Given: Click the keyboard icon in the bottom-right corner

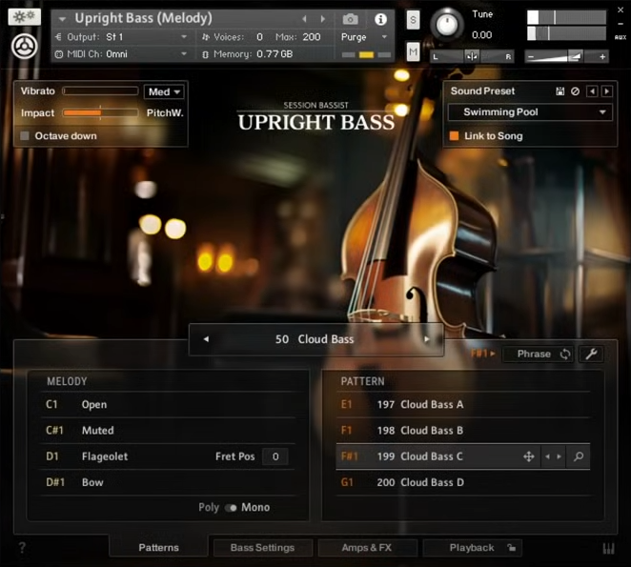Looking at the screenshot, I should (x=609, y=548).
